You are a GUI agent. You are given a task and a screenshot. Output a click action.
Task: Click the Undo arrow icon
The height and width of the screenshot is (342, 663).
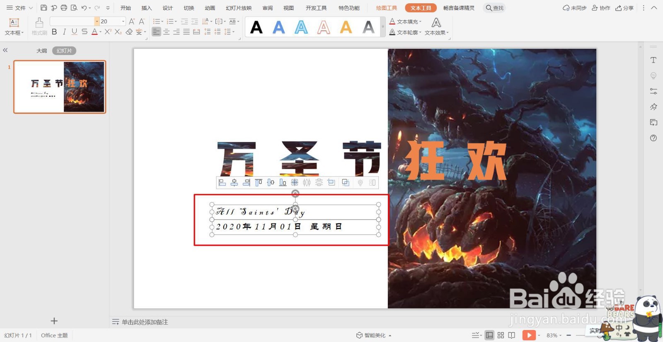coord(84,8)
